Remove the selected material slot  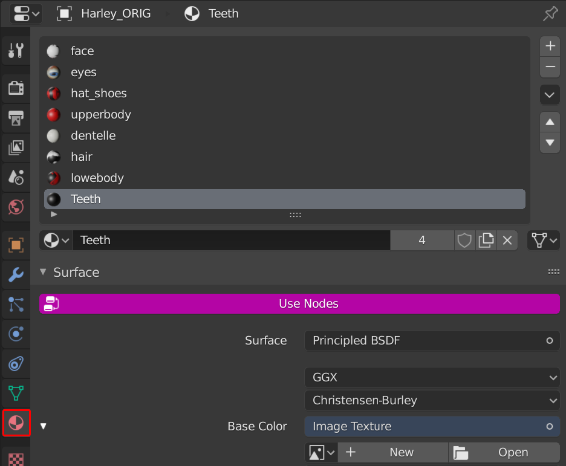(550, 67)
